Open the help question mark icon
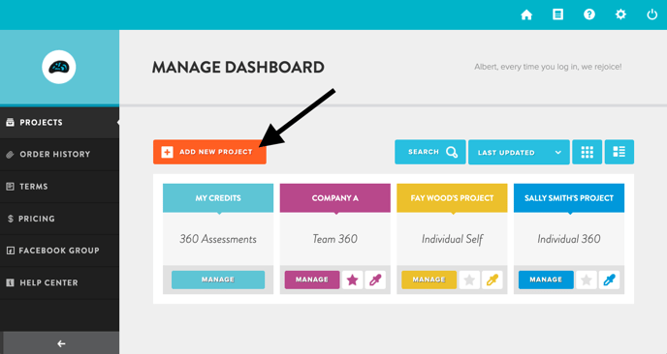 click(x=589, y=15)
